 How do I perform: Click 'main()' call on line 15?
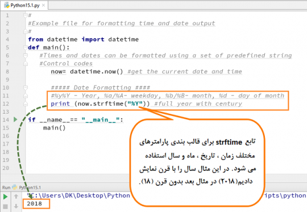[x=54, y=128]
